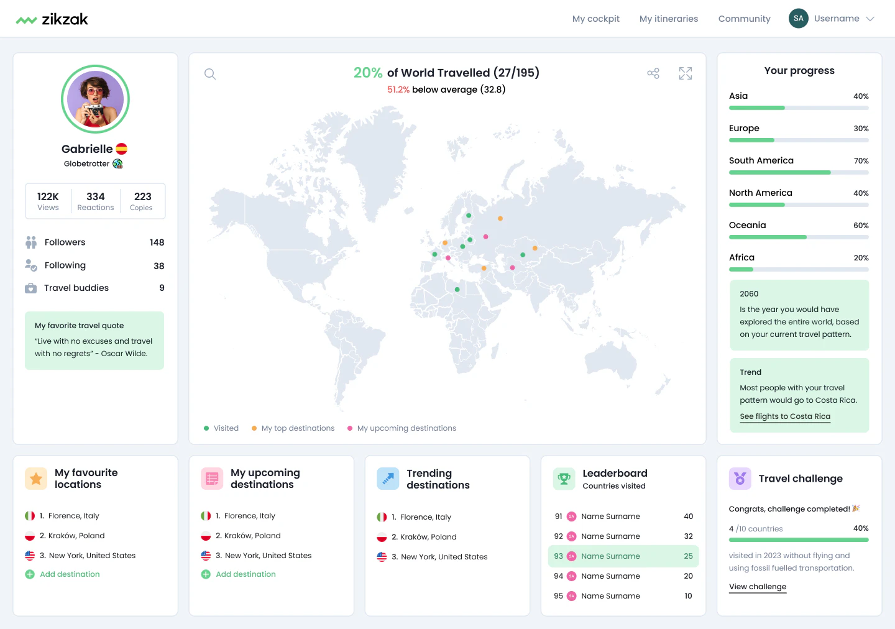Click the Username label in header
Screen dimensions: 895x629
pyautogui.click(x=837, y=19)
